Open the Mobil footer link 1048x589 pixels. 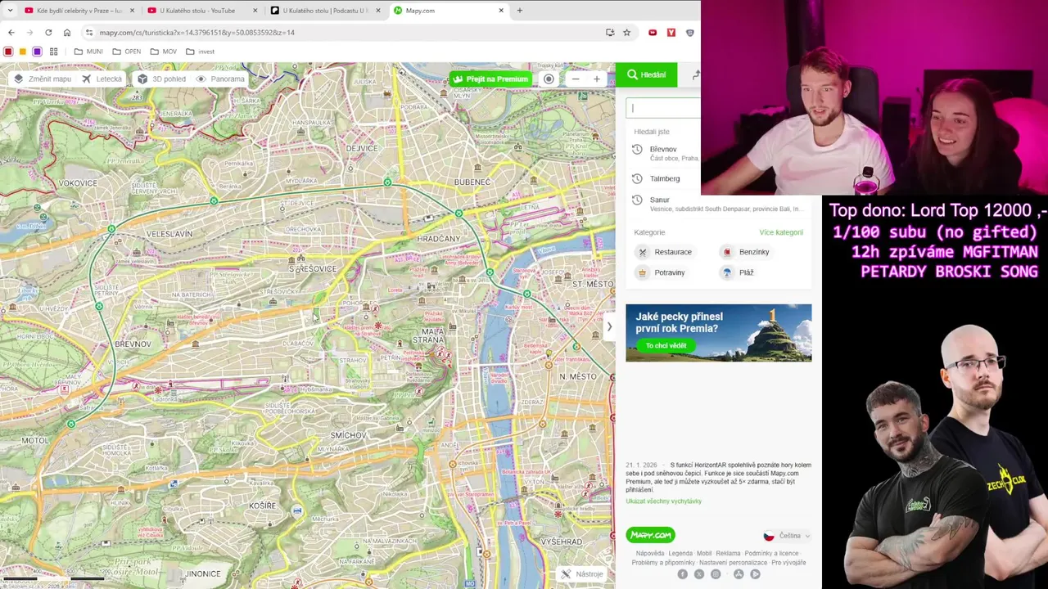[x=704, y=553]
